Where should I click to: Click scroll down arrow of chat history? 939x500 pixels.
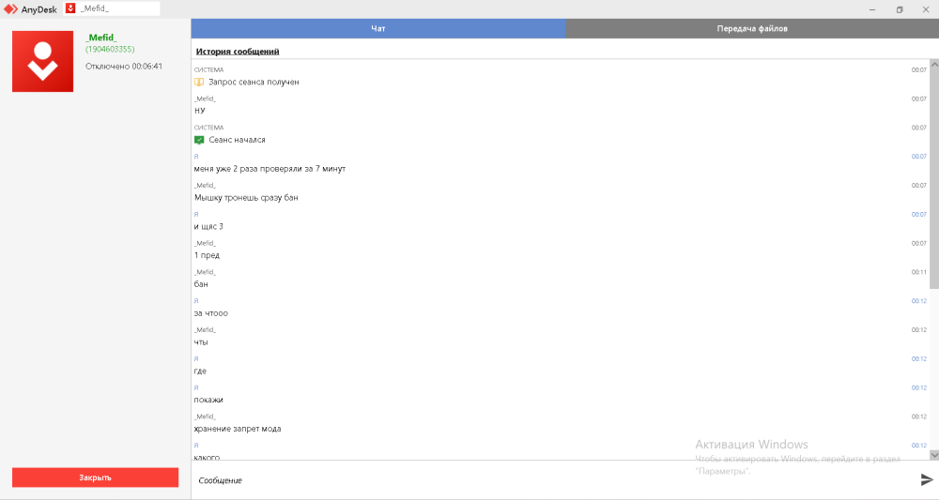tap(933, 455)
